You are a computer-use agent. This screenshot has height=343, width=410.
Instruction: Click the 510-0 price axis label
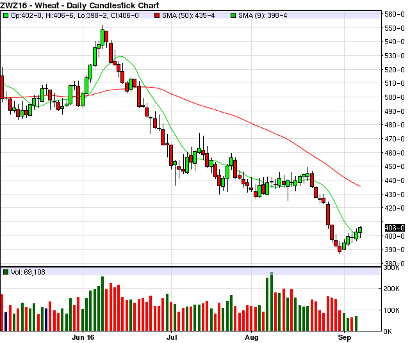coord(395,83)
